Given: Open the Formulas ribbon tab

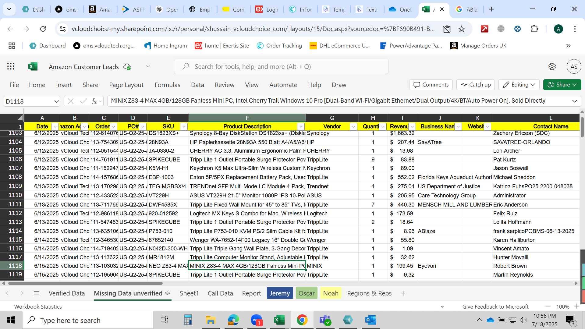Looking at the screenshot, I should coord(167,85).
